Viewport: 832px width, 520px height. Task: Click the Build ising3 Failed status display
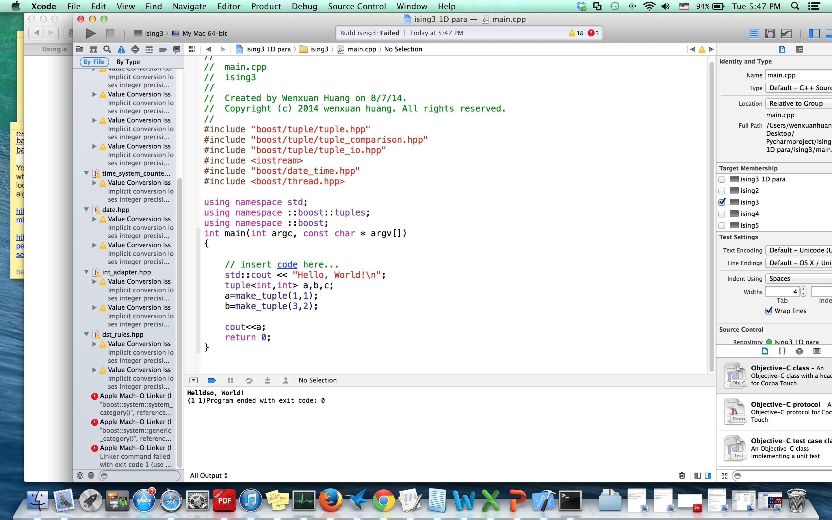click(469, 33)
